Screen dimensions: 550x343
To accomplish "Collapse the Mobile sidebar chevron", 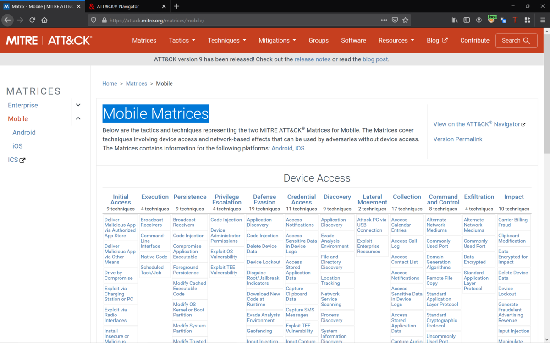I will click(78, 118).
